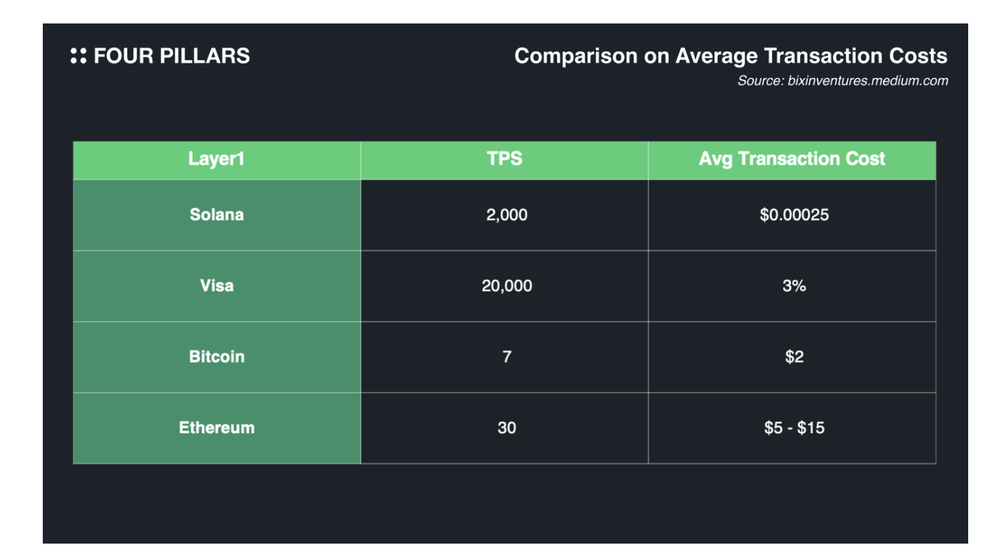Select the TPS column header
1002x556 pixels.
coord(504,159)
